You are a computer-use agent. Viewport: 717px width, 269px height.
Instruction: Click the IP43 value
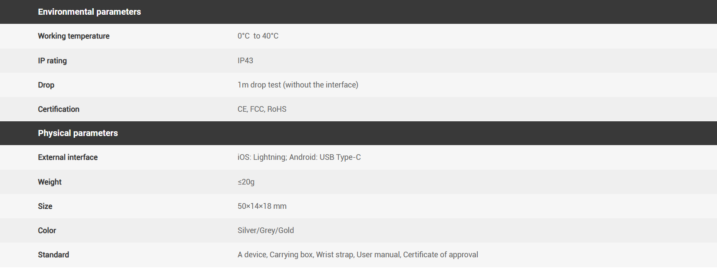click(245, 61)
